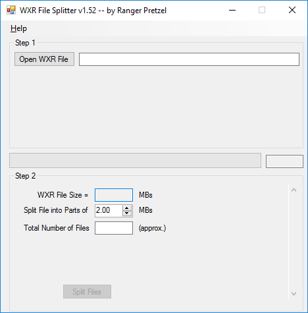Image resolution: width=308 pixels, height=313 pixels.
Task: Click the Total Number of Files field
Action: (x=114, y=228)
